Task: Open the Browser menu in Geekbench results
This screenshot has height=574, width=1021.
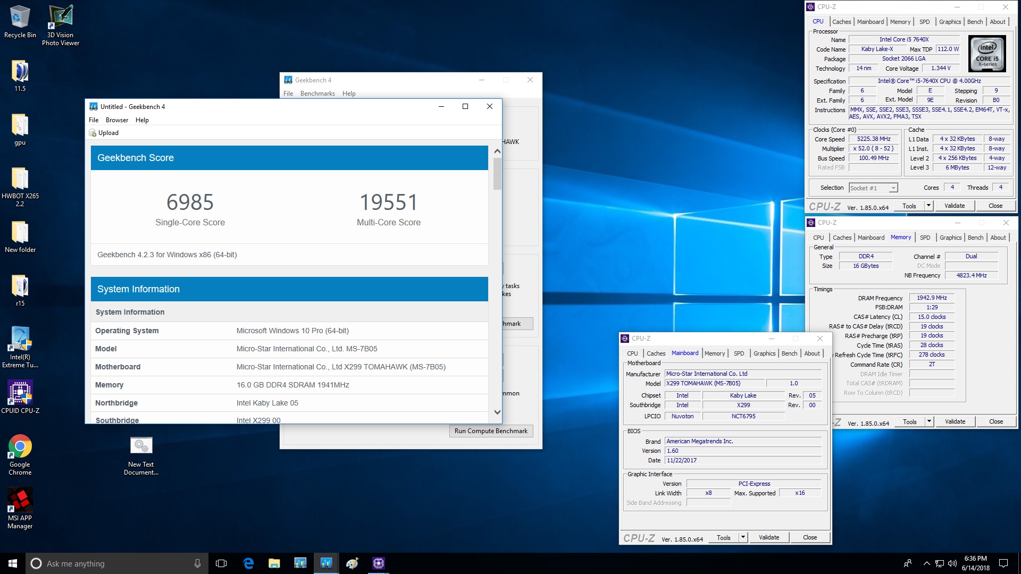Action: [117, 120]
